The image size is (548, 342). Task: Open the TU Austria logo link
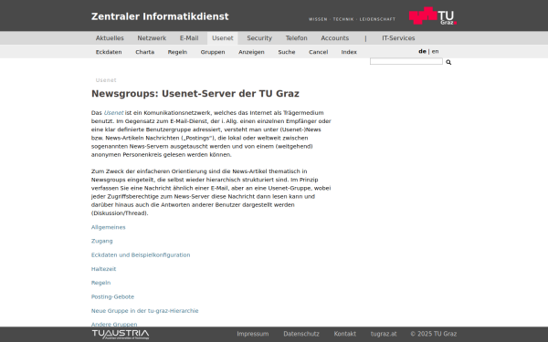[x=121, y=334]
